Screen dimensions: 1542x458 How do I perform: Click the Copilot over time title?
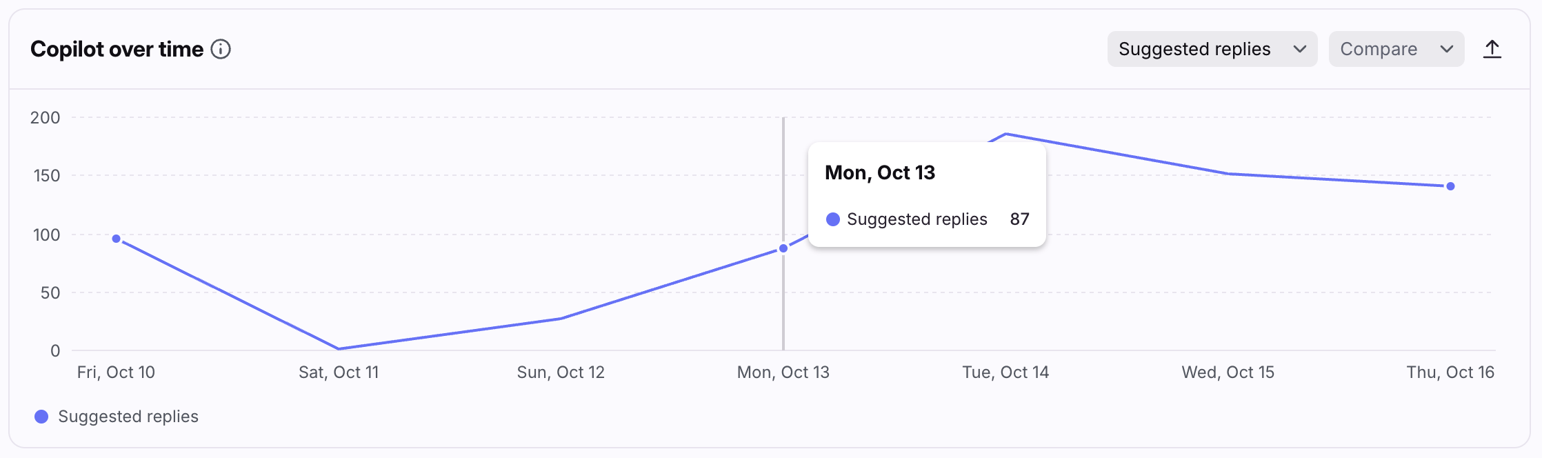tap(117, 49)
